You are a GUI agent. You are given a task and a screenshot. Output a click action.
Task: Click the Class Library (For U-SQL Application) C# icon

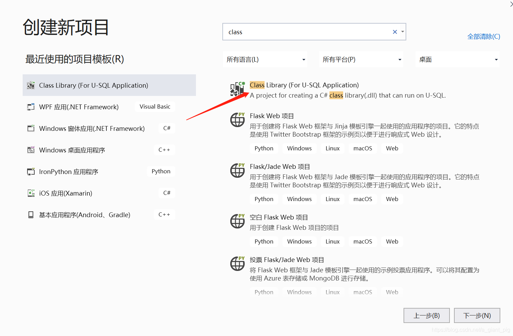237,89
